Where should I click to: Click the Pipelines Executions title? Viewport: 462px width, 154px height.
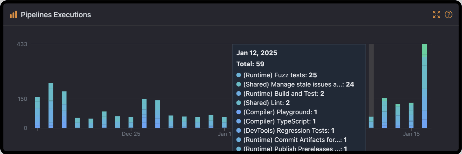click(56, 15)
